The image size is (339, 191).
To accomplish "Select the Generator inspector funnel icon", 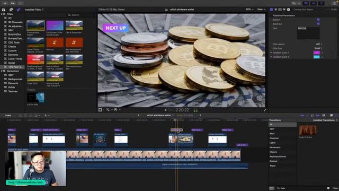I will tap(284, 10).
